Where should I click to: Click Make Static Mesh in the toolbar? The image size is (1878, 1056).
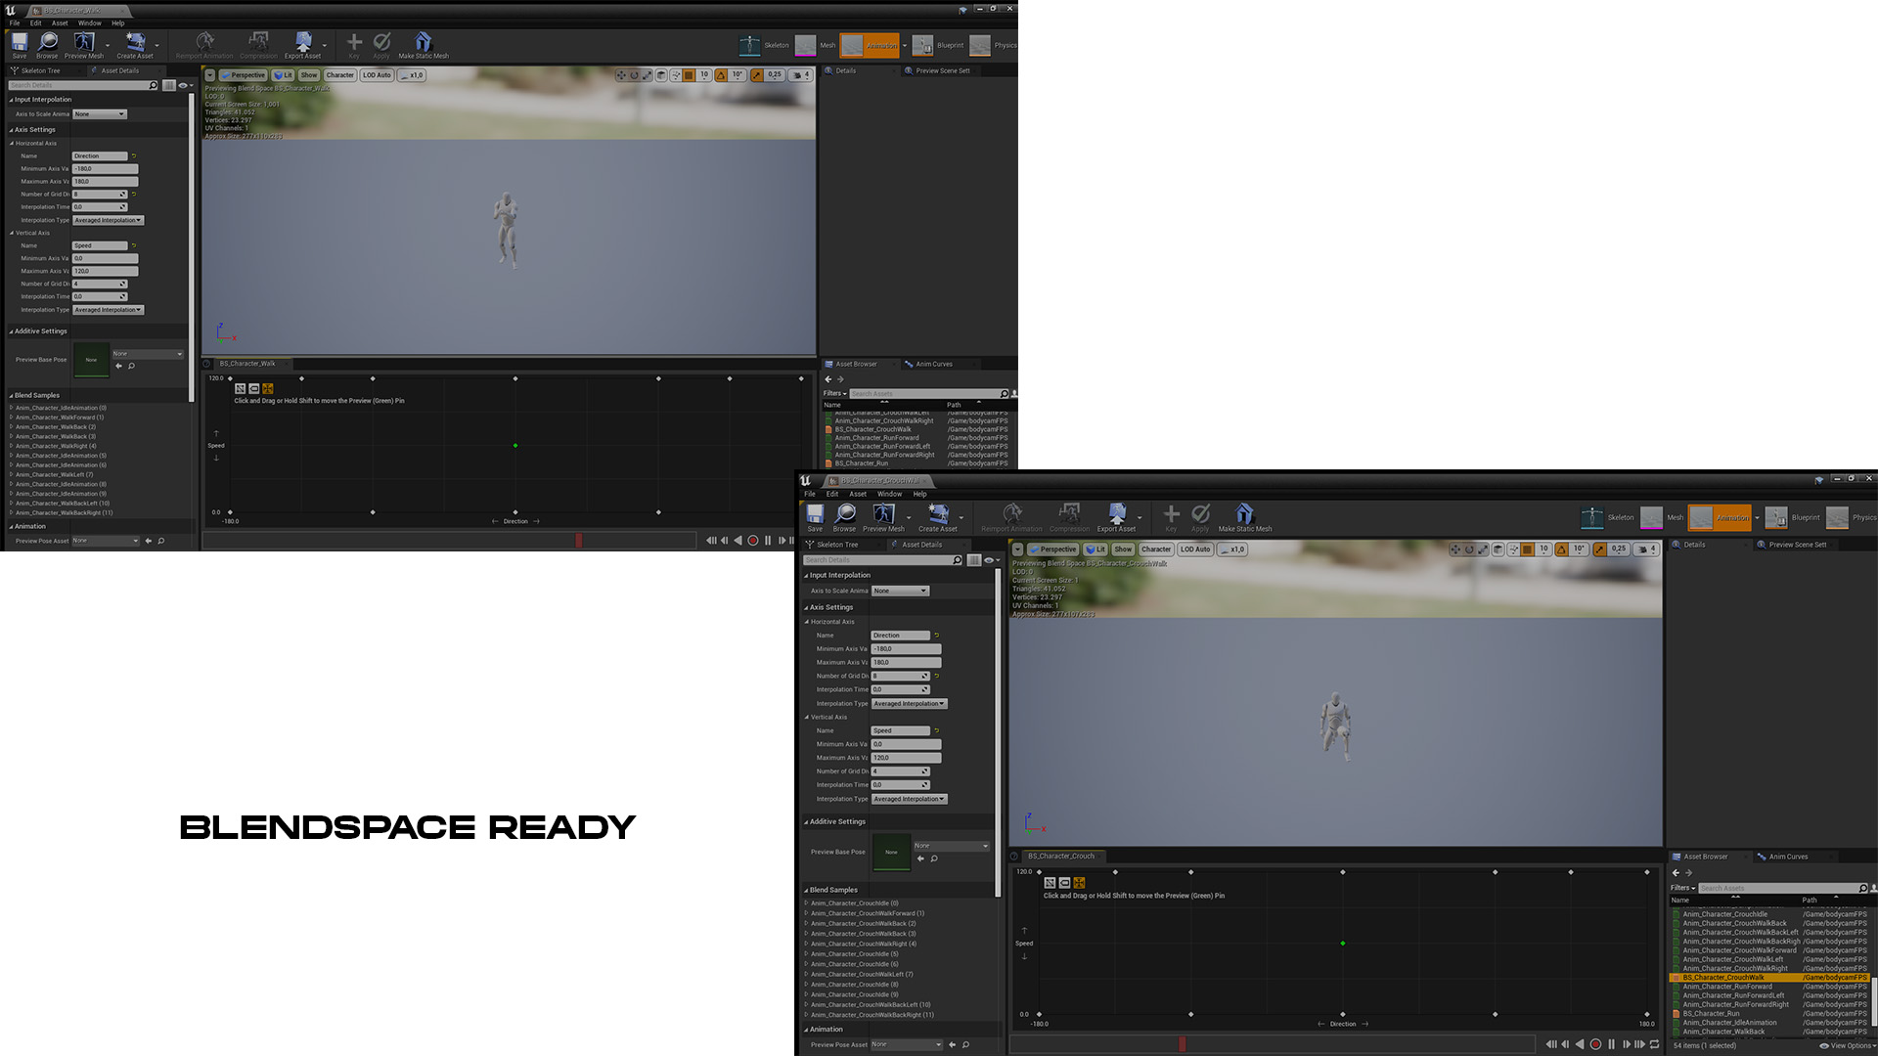(x=1244, y=518)
